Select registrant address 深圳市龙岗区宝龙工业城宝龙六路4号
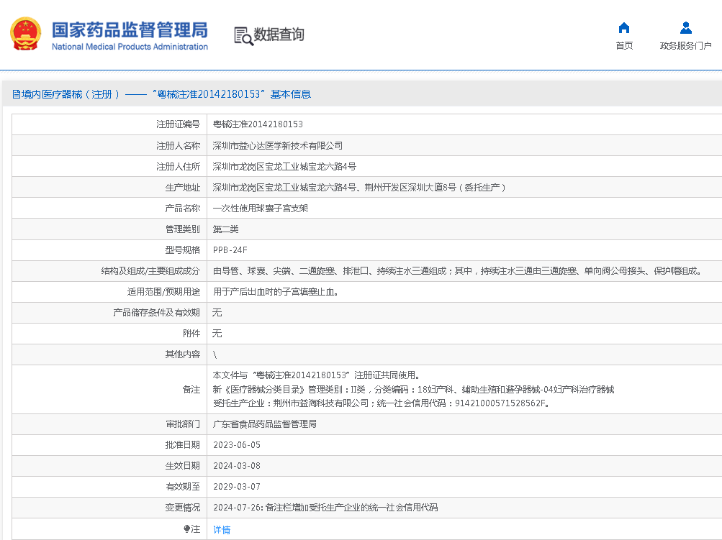Image resolution: width=722 pixels, height=540 pixels. click(x=284, y=167)
